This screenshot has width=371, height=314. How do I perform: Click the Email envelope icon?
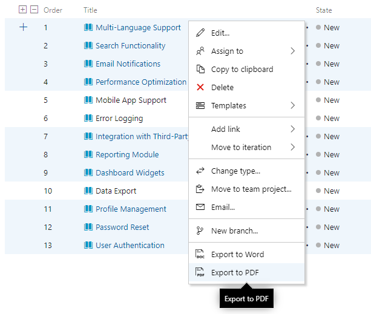pos(200,208)
